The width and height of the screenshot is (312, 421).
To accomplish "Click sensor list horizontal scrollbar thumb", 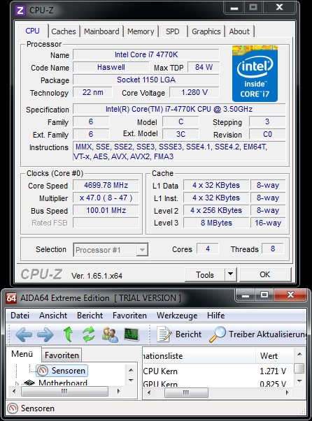I will [x=186, y=392].
